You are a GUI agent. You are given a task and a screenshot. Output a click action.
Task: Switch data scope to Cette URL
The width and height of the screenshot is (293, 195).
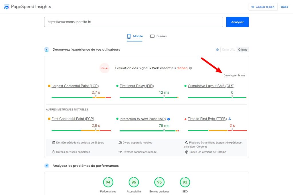pos(229,50)
